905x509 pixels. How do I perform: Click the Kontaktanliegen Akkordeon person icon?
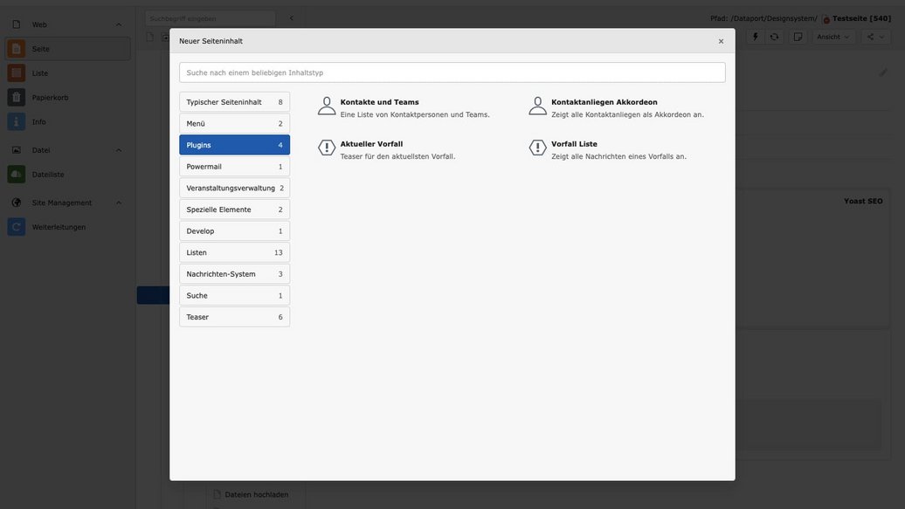coord(537,107)
